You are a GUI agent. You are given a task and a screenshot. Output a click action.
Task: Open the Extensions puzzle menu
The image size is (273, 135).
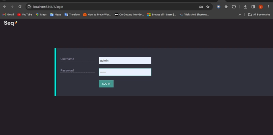coord(234,7)
